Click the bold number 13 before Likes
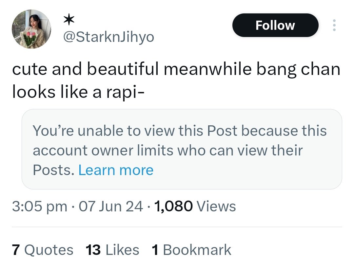354x268 pixels. point(93,250)
